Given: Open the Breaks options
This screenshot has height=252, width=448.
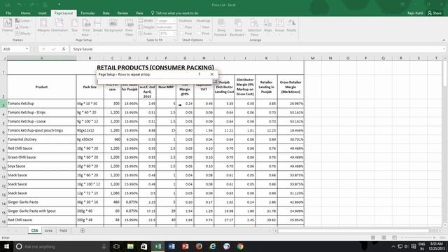Looking at the screenshot, I should [x=98, y=26].
